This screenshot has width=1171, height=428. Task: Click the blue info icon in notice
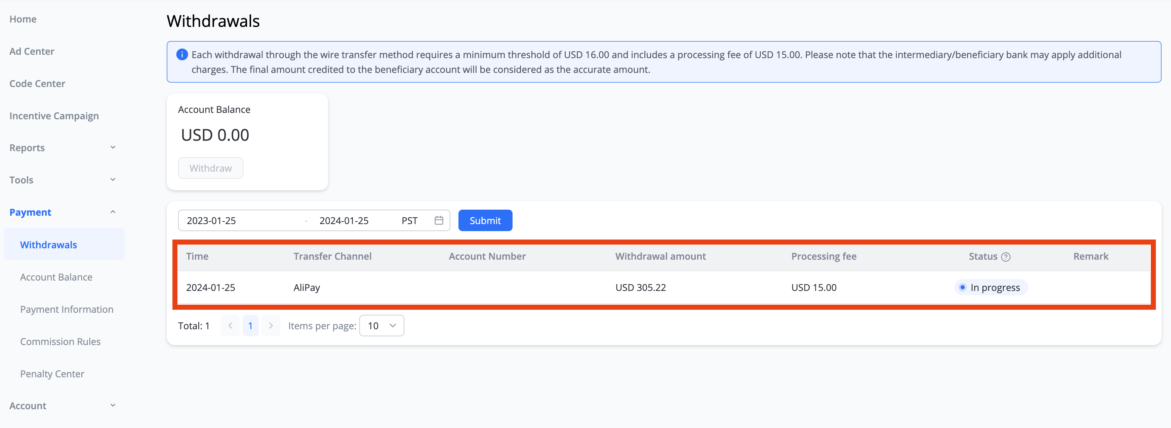click(x=182, y=54)
